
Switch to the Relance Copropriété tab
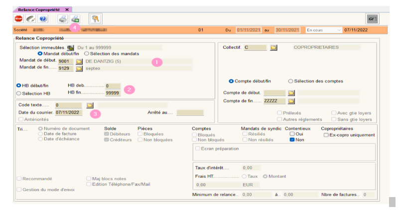point(39,9)
